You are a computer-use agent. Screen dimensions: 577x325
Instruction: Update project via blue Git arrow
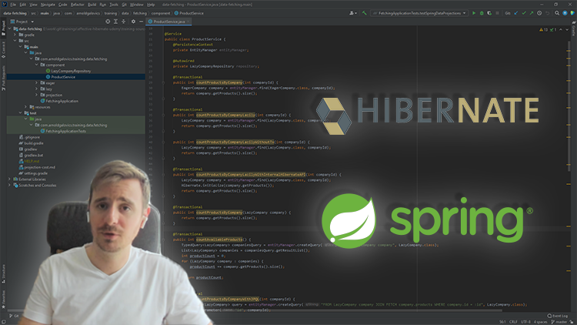pos(516,13)
